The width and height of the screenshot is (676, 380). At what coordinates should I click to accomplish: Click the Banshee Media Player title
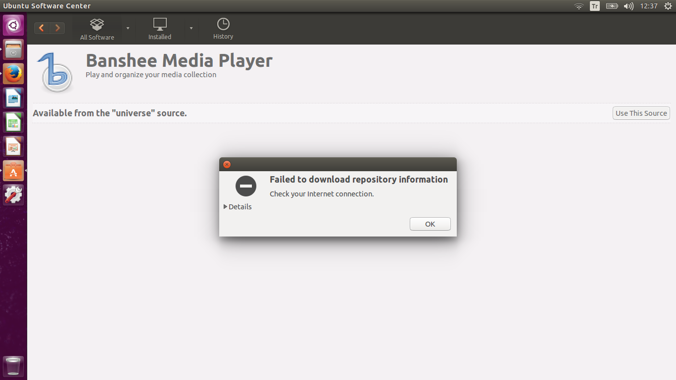pos(179,60)
